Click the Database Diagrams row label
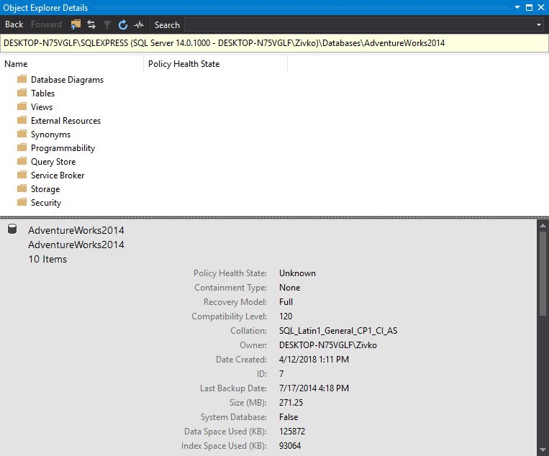549x456 pixels. (x=67, y=80)
